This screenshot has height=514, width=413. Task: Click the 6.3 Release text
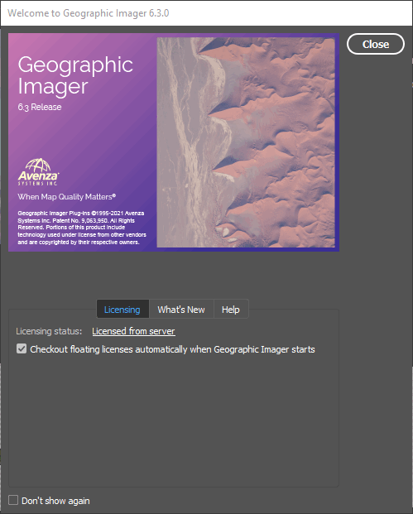point(40,108)
